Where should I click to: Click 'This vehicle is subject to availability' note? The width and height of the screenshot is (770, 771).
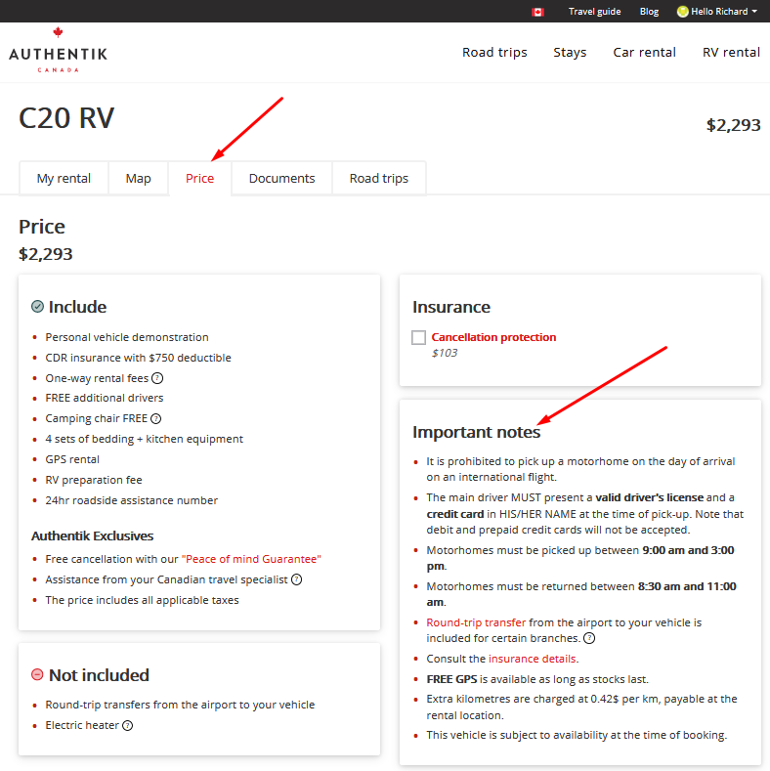point(577,735)
